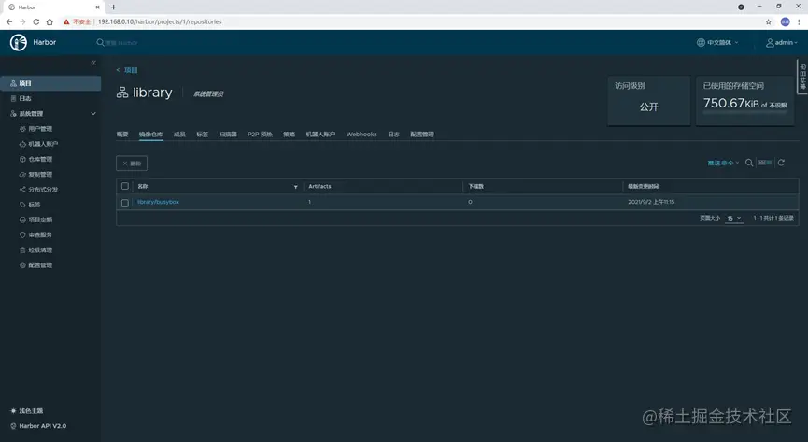Click the 不安全 security warning indicator
This screenshot has height=442, width=808.
78,21
